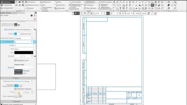Click the Номер input field
This screenshot has width=187, height=105.
pos(24,45)
